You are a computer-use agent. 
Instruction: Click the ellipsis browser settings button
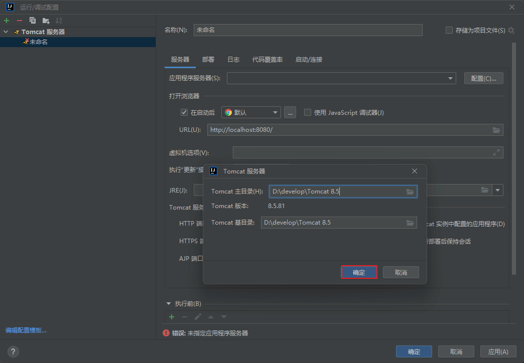tap(290, 112)
